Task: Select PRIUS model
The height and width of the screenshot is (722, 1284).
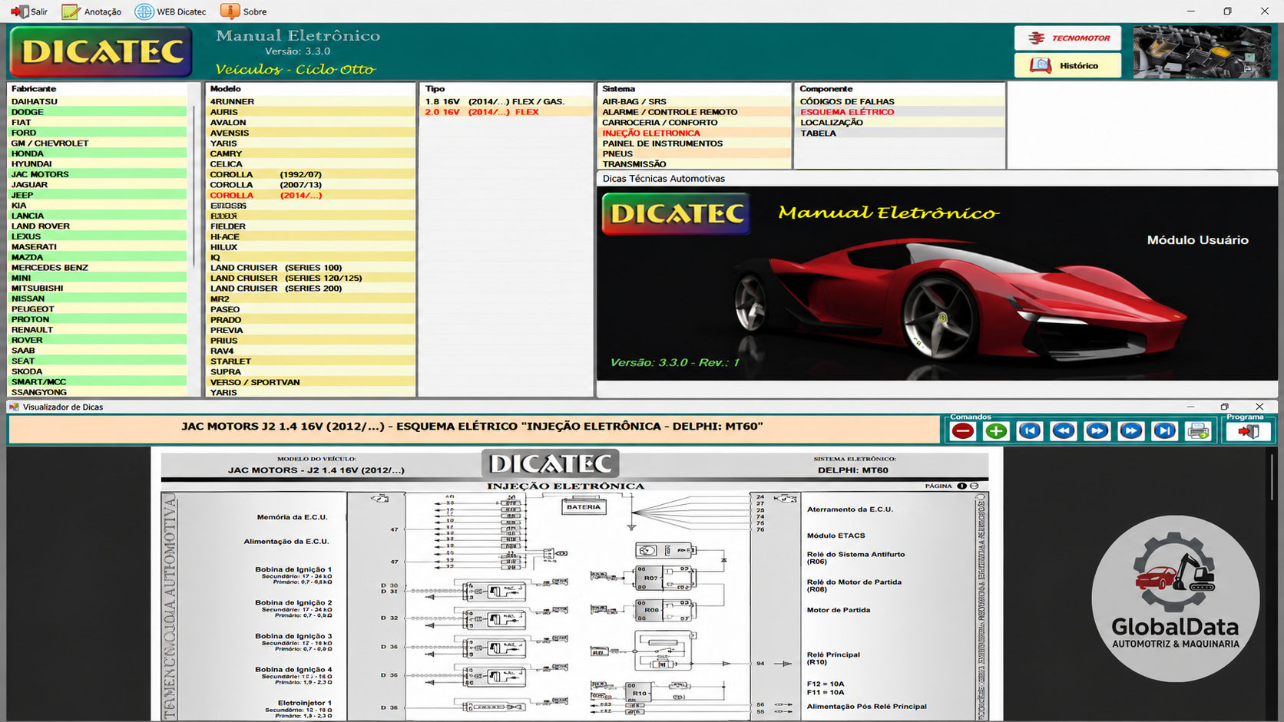Action: click(x=311, y=341)
